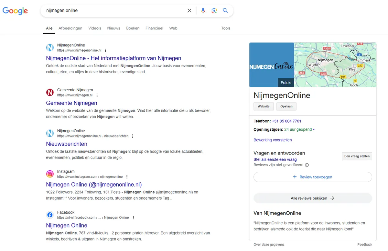Open Google Lens image search icon

[214, 11]
